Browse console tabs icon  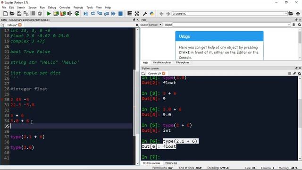coord(143,74)
